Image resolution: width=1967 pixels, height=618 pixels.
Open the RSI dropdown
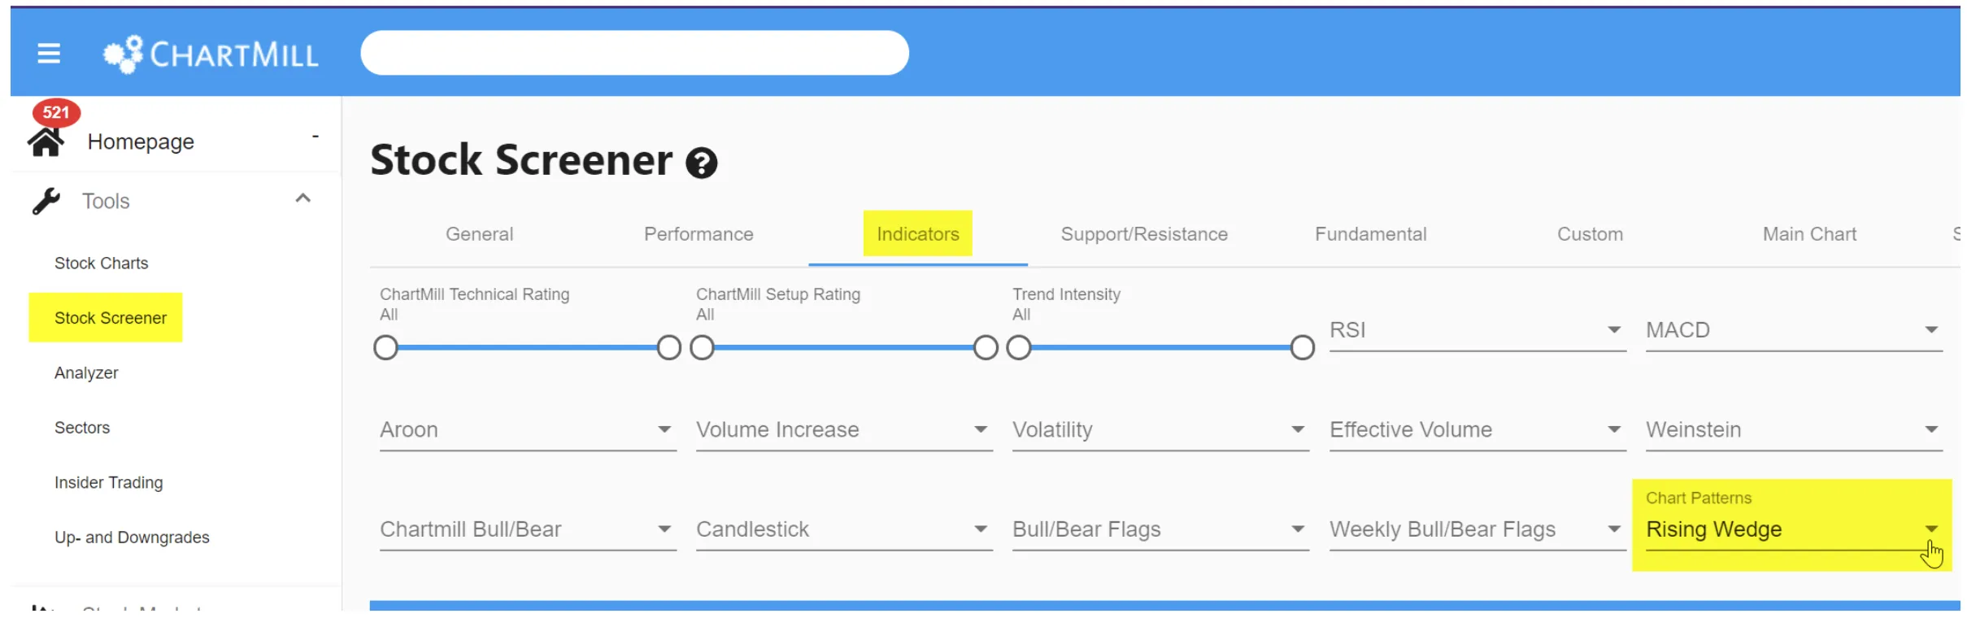click(x=1477, y=330)
